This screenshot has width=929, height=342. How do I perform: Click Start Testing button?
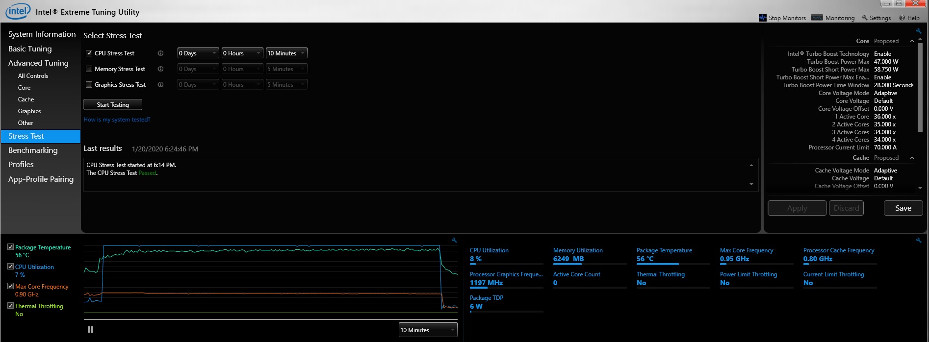(113, 104)
